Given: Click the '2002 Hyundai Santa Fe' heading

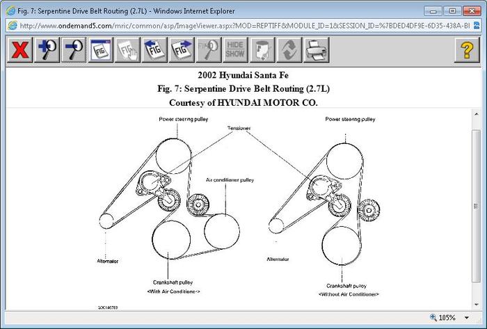Looking at the screenshot, I should tap(243, 75).
